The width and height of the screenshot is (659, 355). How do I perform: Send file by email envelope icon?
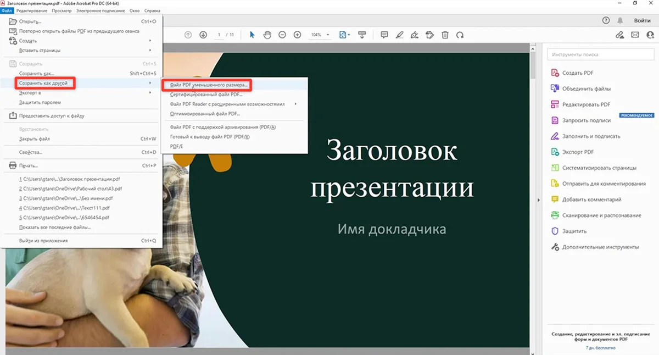(x=635, y=35)
